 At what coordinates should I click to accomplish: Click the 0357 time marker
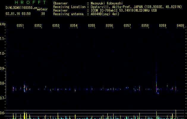[127, 26]
